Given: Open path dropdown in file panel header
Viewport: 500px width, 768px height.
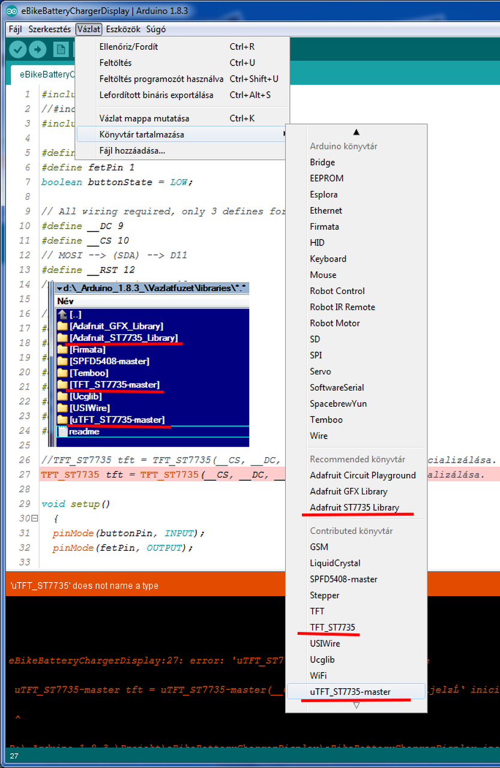Looking at the screenshot, I should tap(59, 289).
